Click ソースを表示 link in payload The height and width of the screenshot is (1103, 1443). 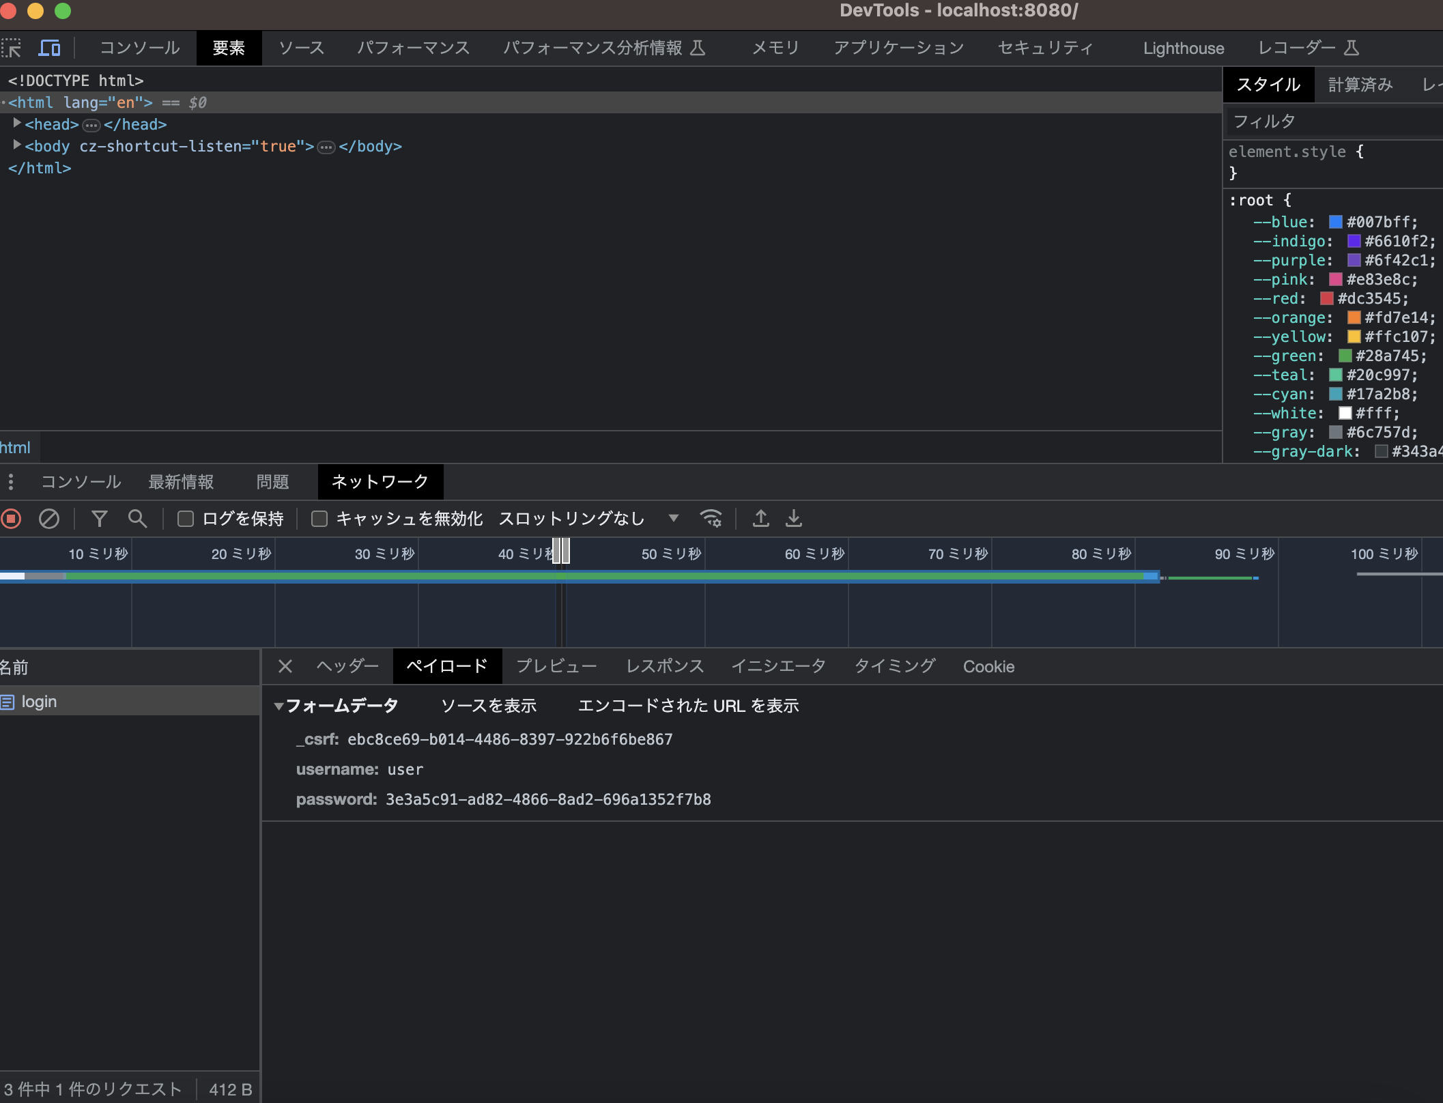pyautogui.click(x=489, y=706)
